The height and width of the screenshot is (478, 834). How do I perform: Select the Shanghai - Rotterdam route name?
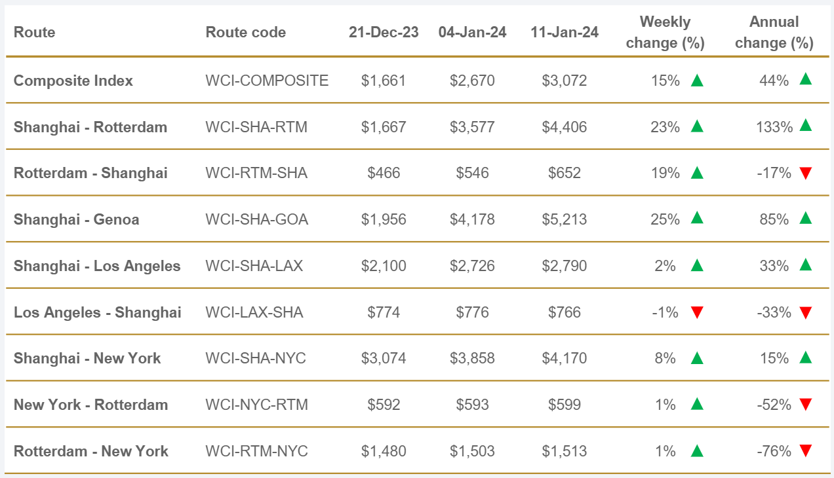(90, 127)
